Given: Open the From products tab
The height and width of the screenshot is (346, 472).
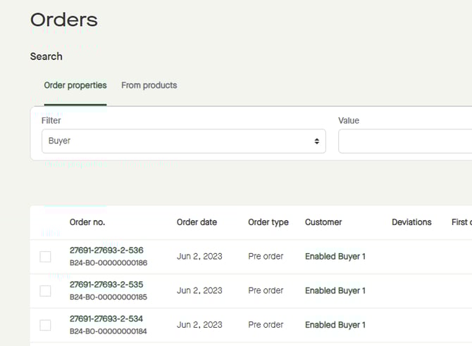Looking at the screenshot, I should click(x=149, y=86).
